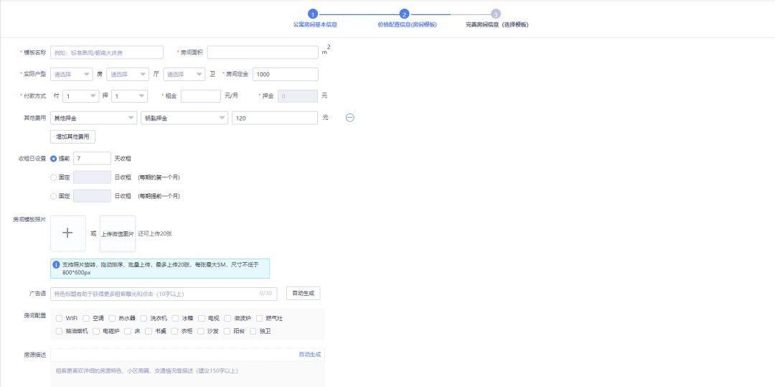Tick the 独卫 checkbox

(253, 331)
